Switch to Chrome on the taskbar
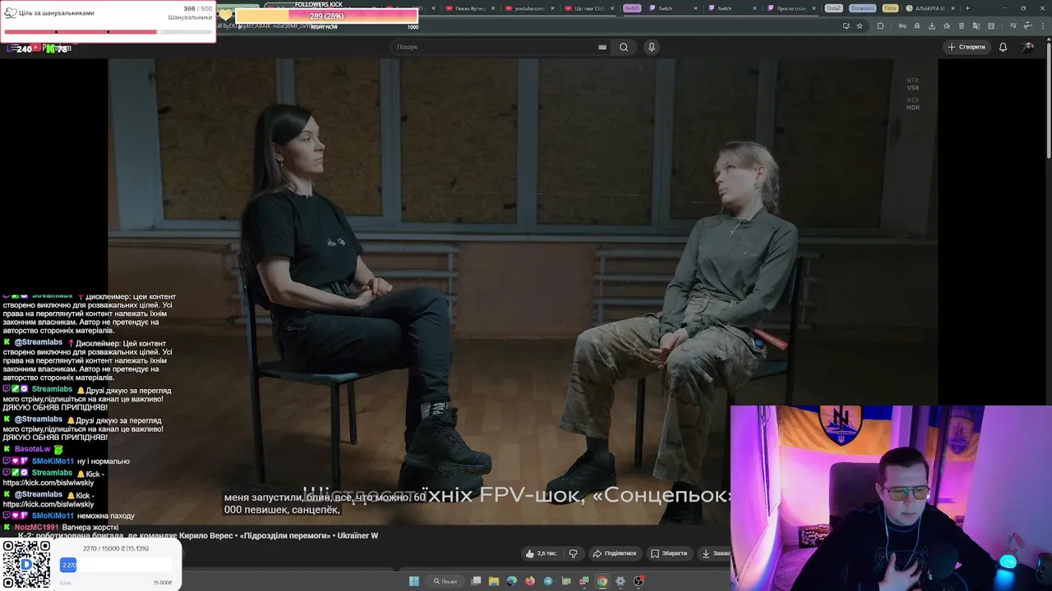This screenshot has height=591, width=1052. tap(602, 581)
